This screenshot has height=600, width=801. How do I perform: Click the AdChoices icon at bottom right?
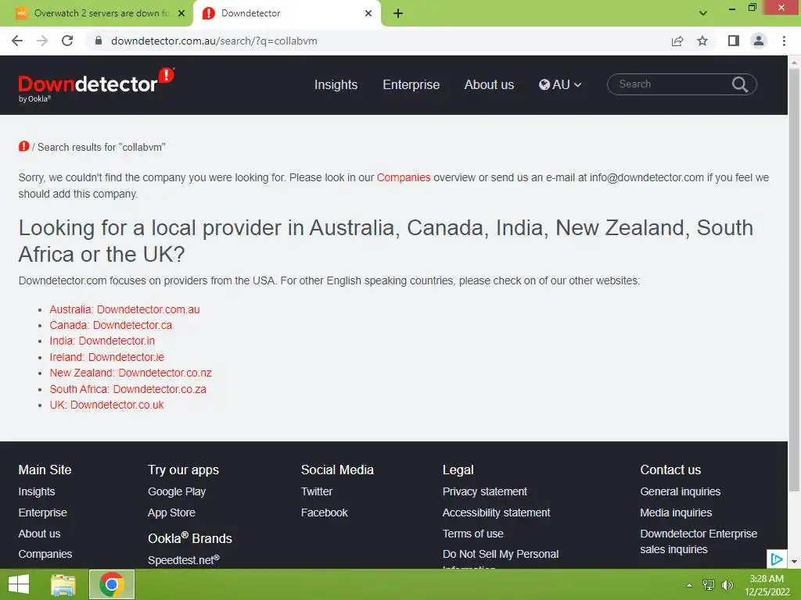[777, 559]
